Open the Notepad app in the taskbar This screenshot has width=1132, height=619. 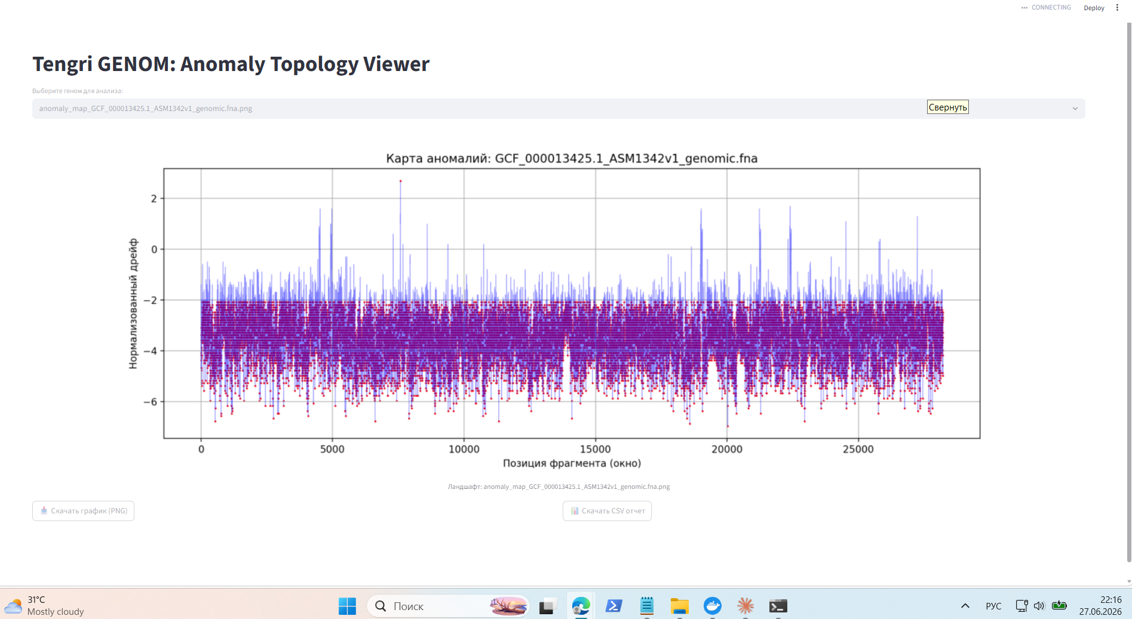(x=646, y=606)
